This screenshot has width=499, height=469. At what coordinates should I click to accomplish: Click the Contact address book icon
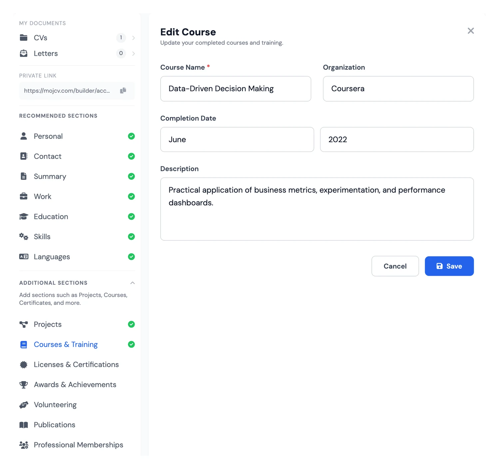(x=24, y=156)
